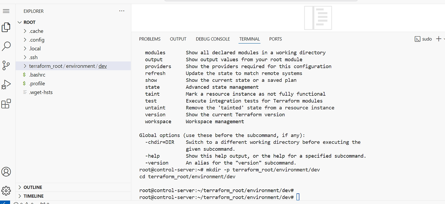
Task: Open the Views and More Actions menu
Action: click(122, 11)
